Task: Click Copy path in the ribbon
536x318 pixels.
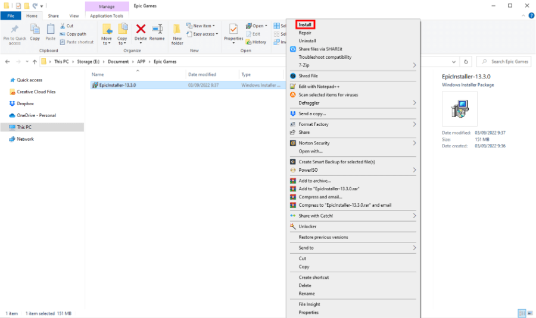Action: coord(73,34)
